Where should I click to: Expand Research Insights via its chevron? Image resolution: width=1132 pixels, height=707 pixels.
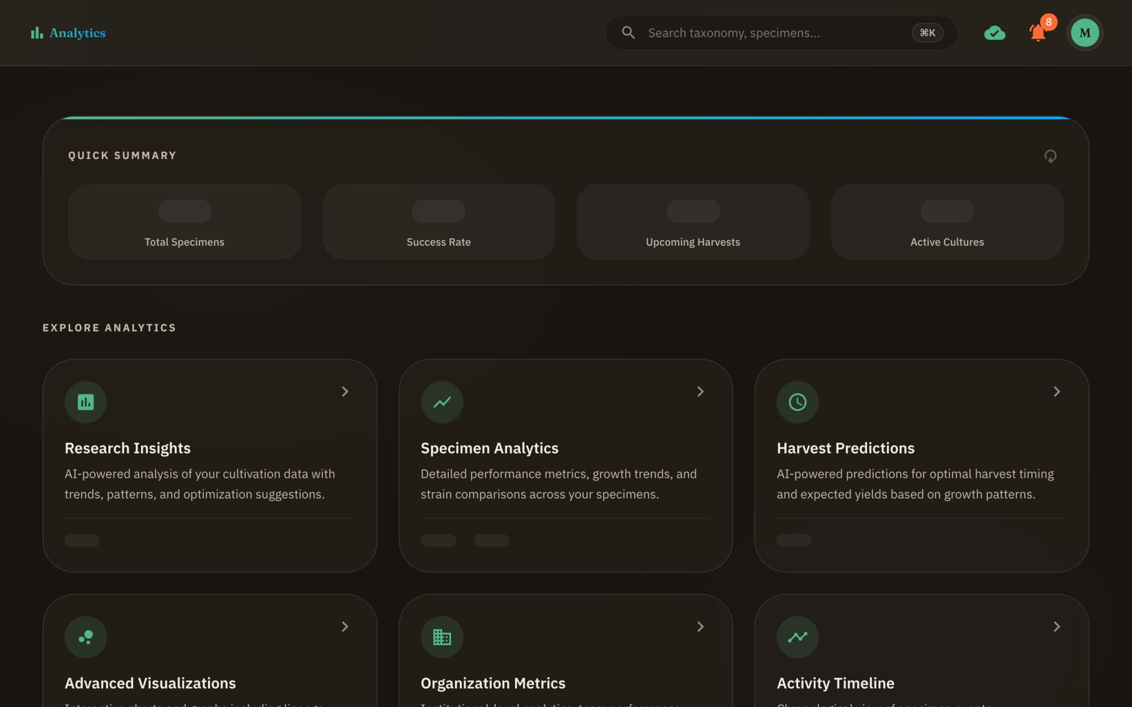tap(345, 392)
